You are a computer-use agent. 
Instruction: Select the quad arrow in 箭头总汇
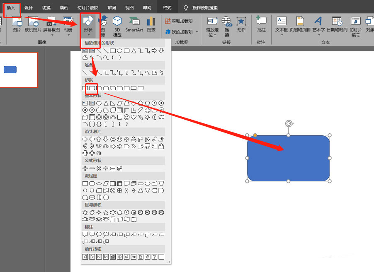126,140
